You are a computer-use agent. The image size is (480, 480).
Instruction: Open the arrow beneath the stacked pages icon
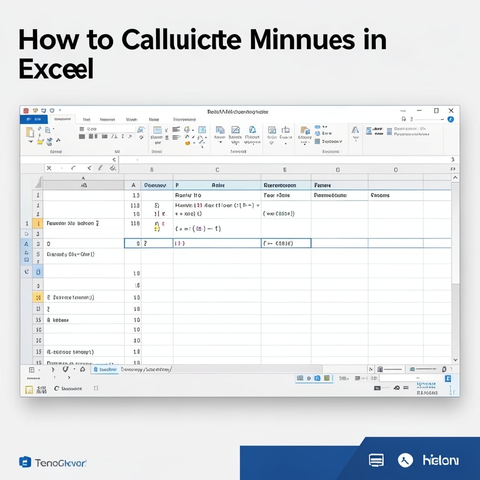click(x=220, y=142)
